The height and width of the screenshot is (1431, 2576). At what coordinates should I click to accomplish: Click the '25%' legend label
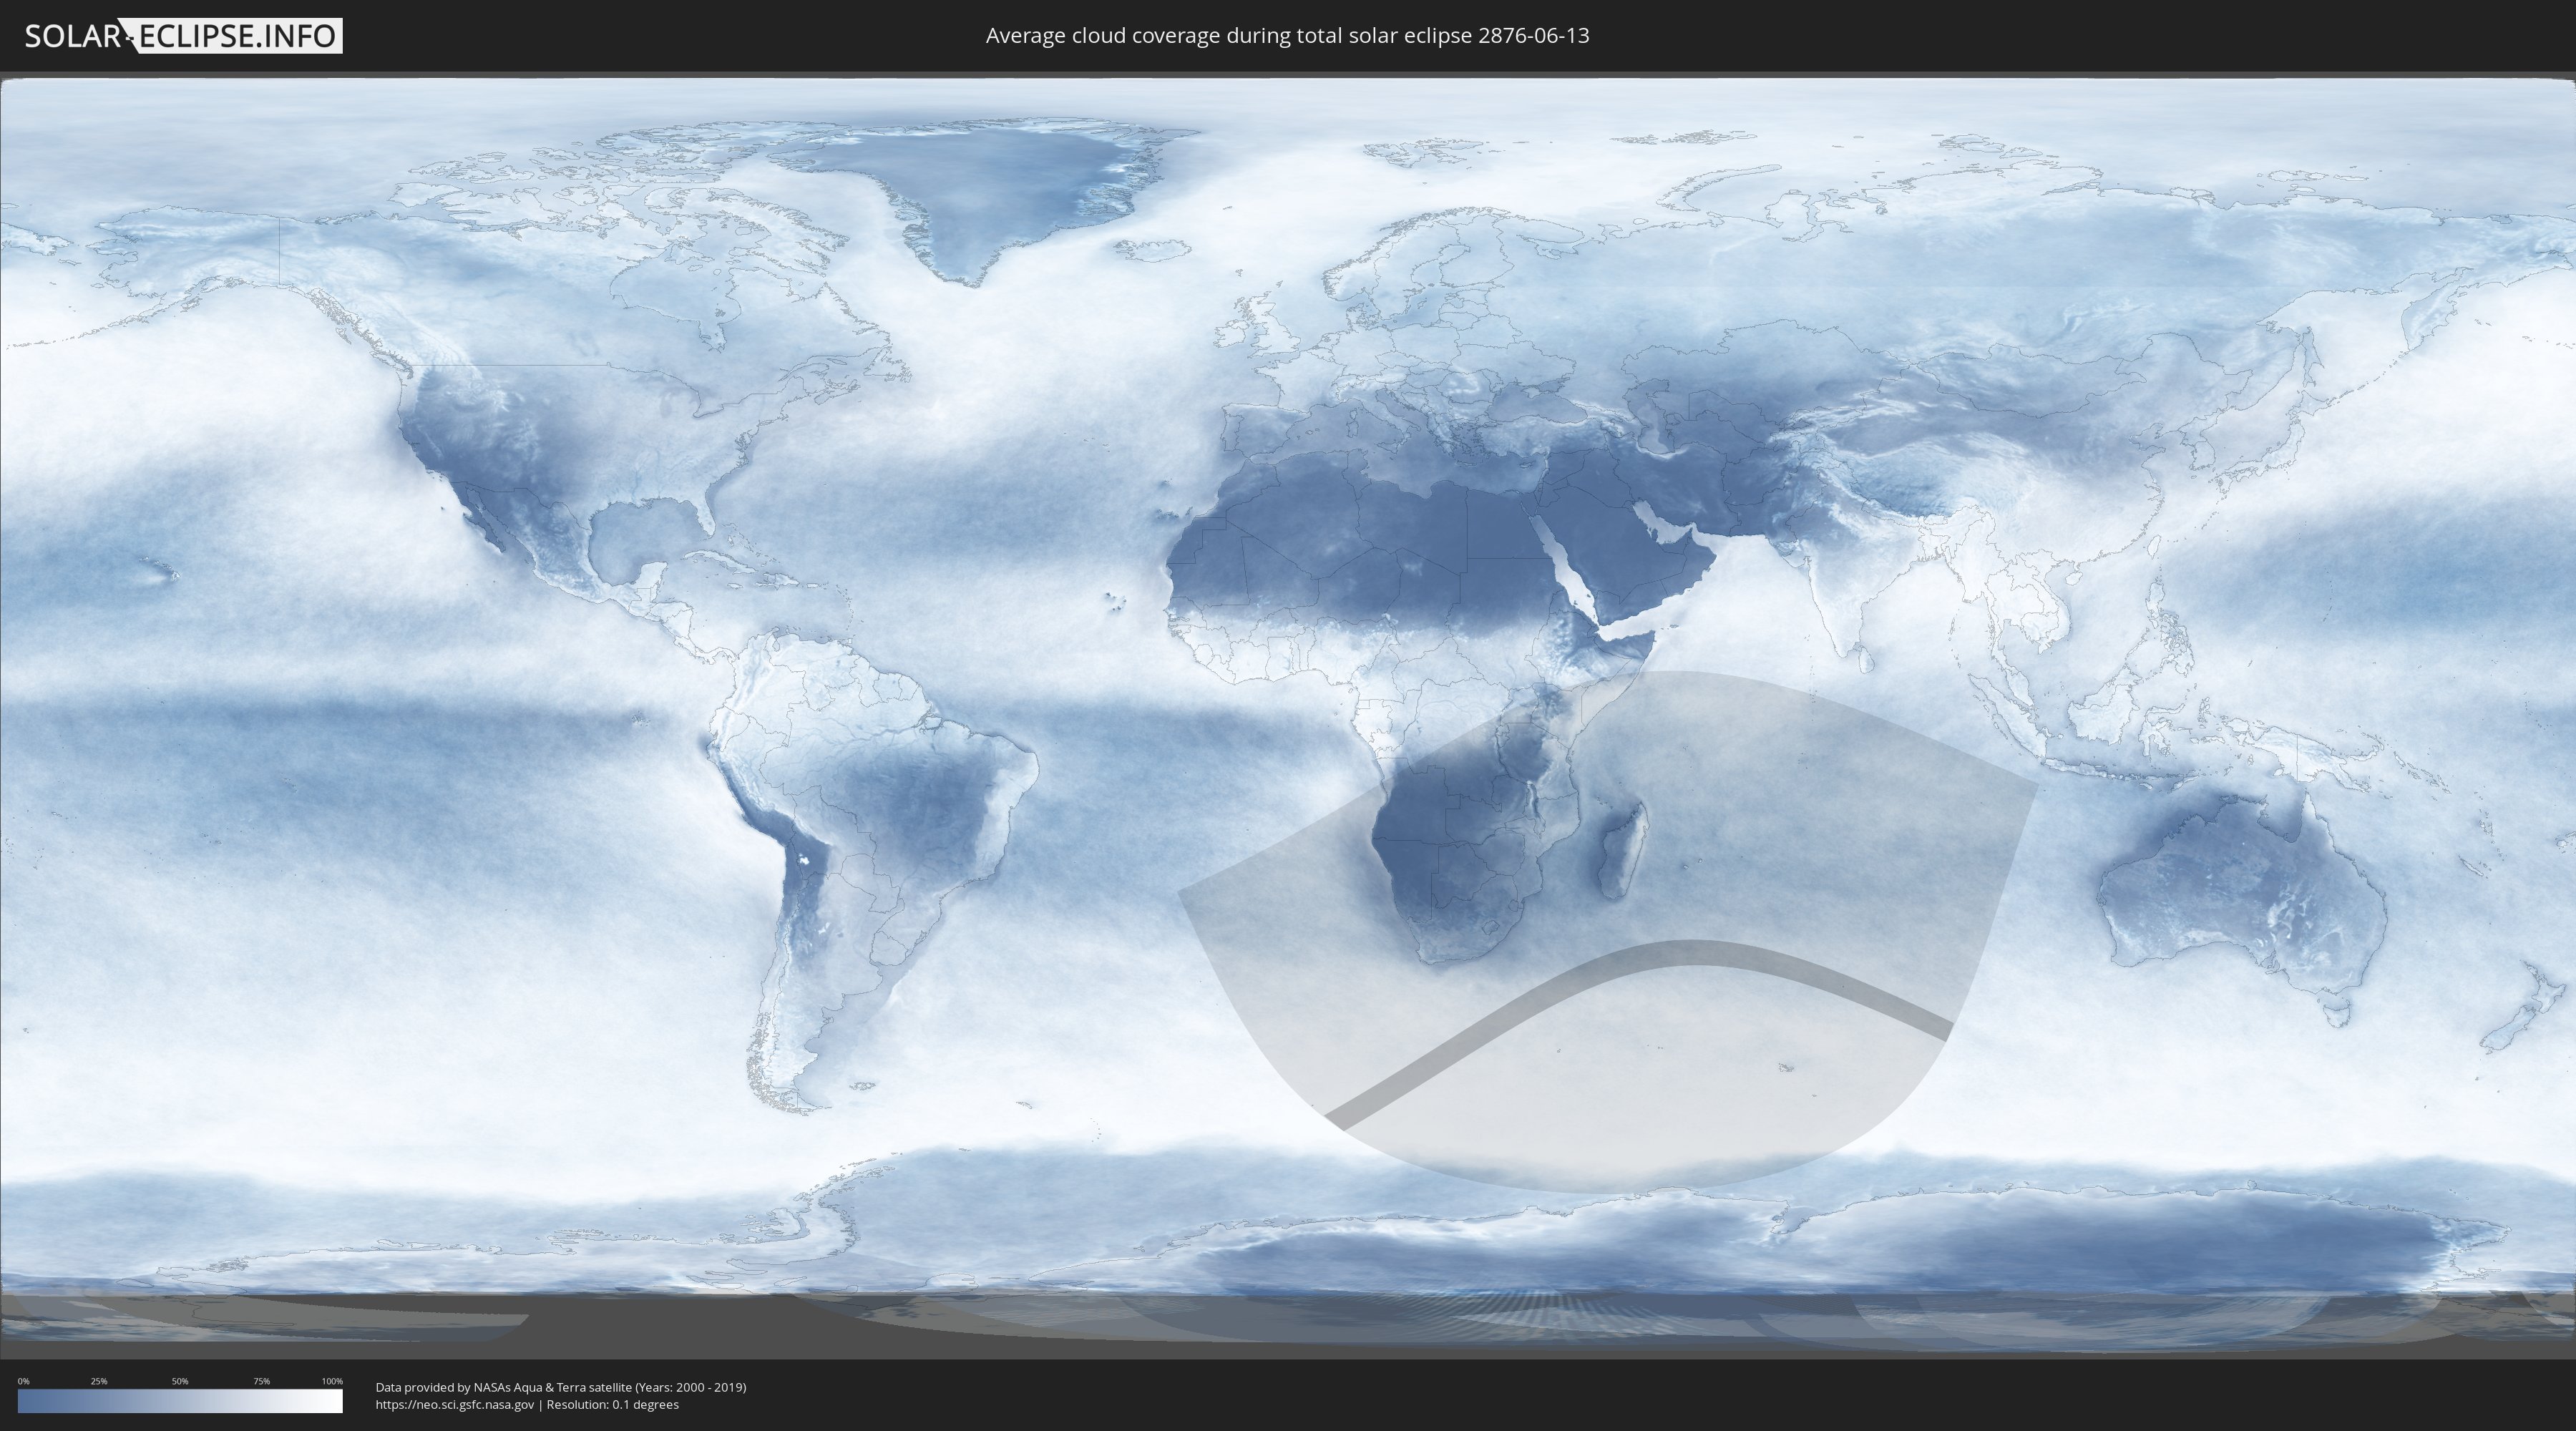tap(99, 1381)
